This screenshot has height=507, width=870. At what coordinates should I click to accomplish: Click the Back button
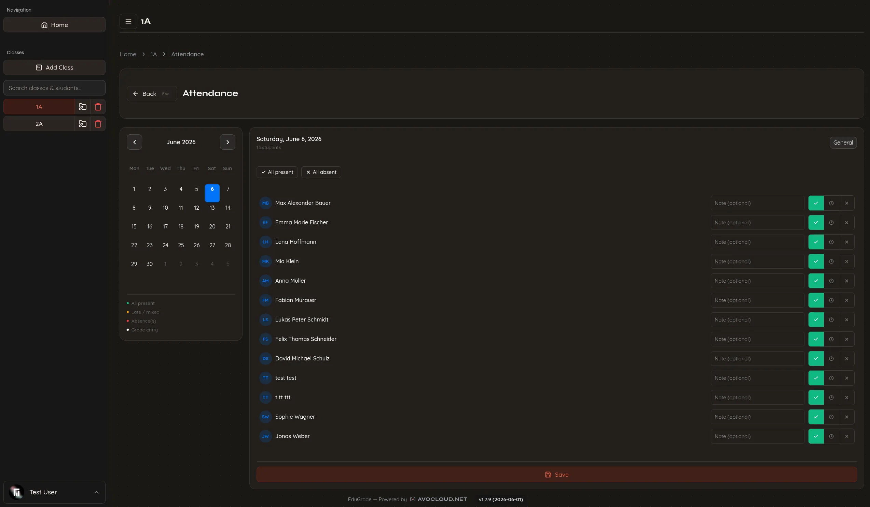click(152, 94)
